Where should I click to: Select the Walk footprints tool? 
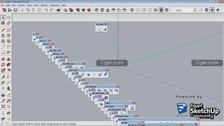(x=3, y=119)
